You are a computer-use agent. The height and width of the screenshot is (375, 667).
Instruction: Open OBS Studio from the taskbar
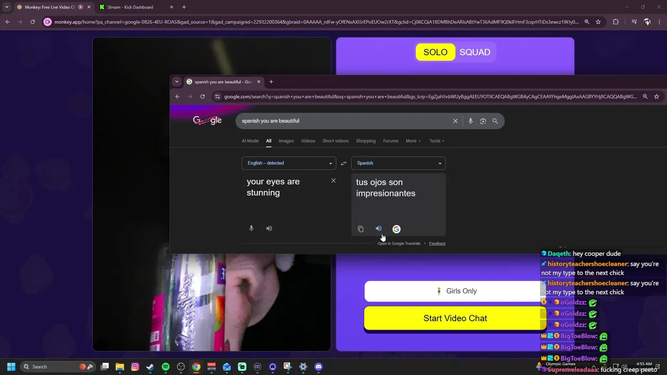[x=181, y=367]
